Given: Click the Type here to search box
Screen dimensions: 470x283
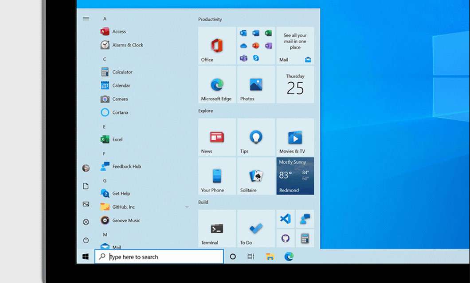Looking at the screenshot, I should [160, 257].
